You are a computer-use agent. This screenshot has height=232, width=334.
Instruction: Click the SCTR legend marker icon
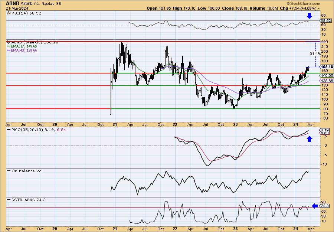coord(9,200)
